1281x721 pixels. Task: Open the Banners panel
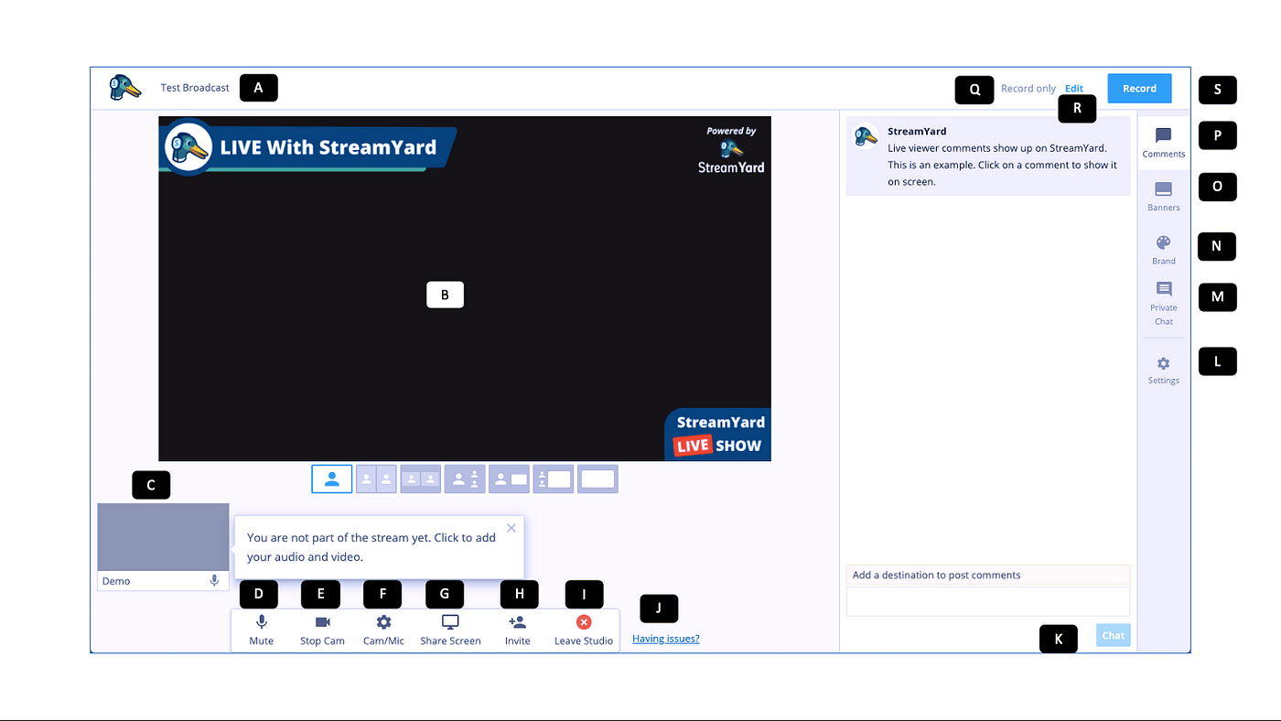pos(1164,196)
